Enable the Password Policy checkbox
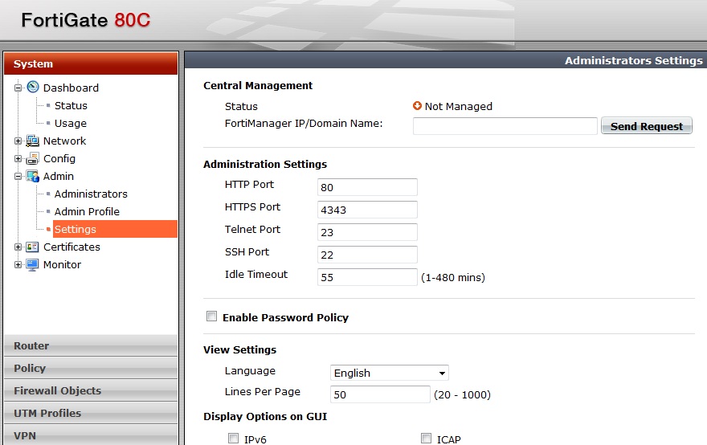The height and width of the screenshot is (445, 707). (x=212, y=316)
